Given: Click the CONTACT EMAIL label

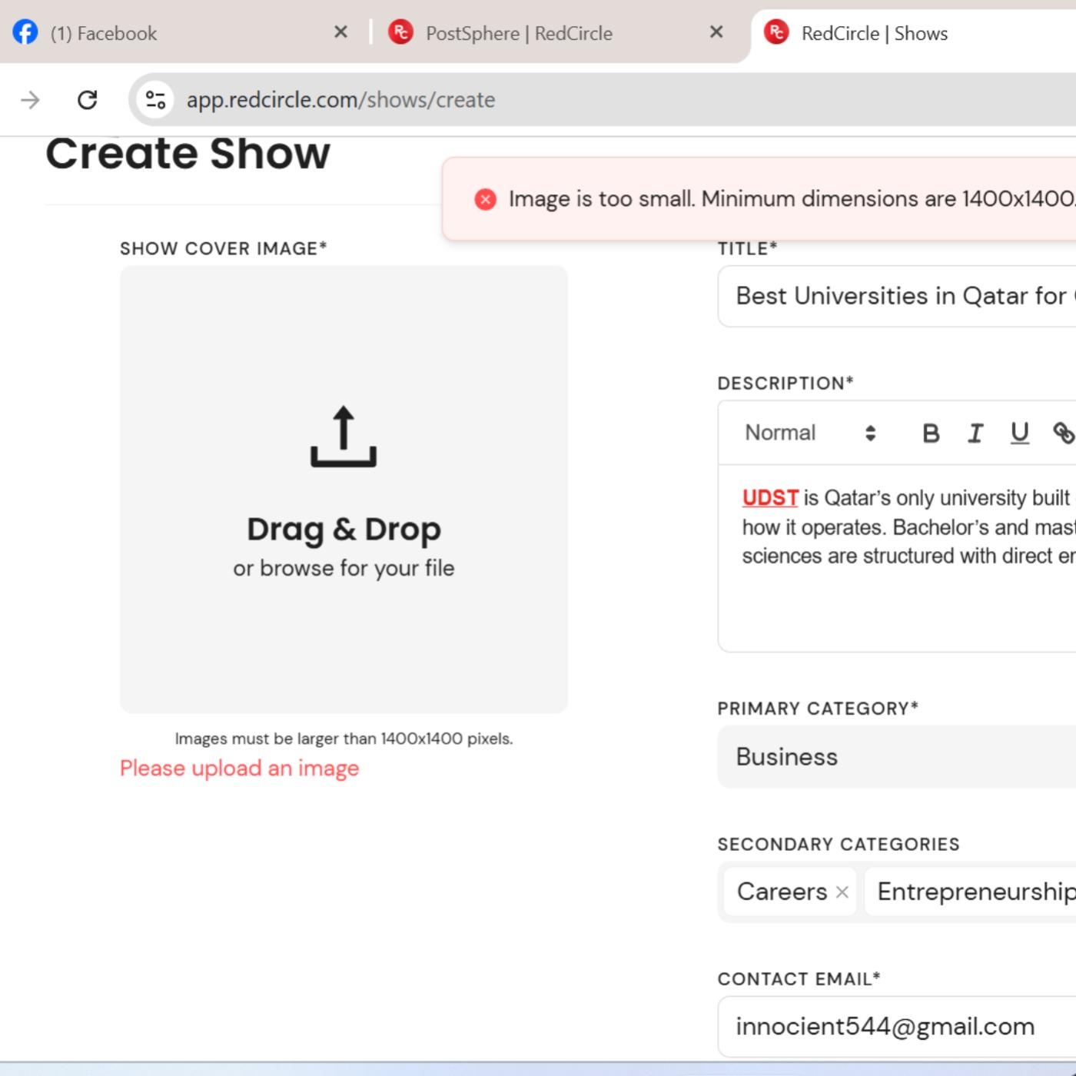Looking at the screenshot, I should pos(799,979).
